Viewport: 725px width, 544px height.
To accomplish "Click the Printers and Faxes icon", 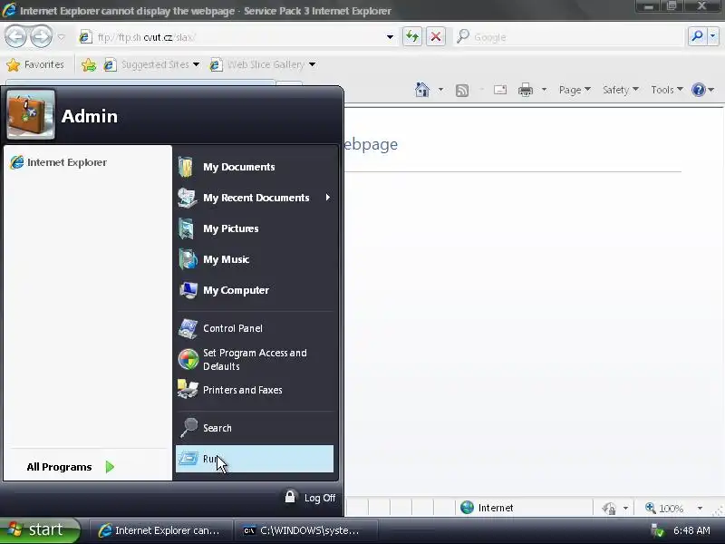I will 188,390.
